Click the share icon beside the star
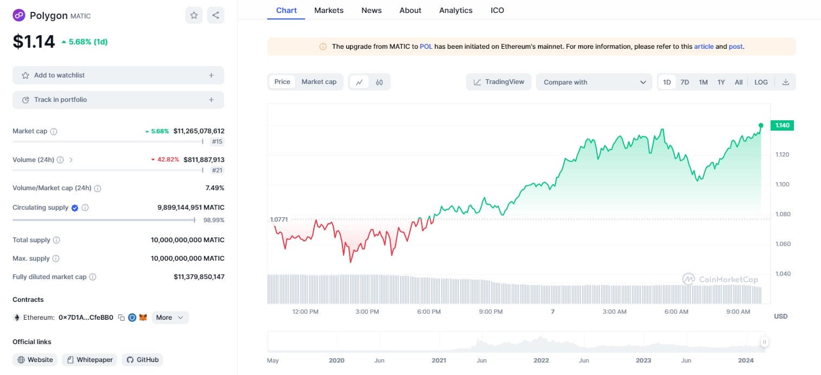 click(x=216, y=15)
